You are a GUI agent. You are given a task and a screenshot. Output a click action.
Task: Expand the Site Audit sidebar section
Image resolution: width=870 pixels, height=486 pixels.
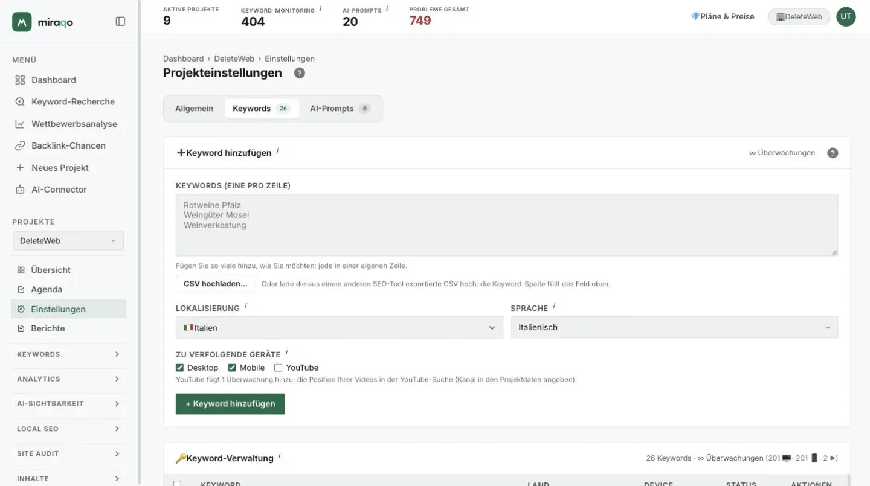point(68,453)
